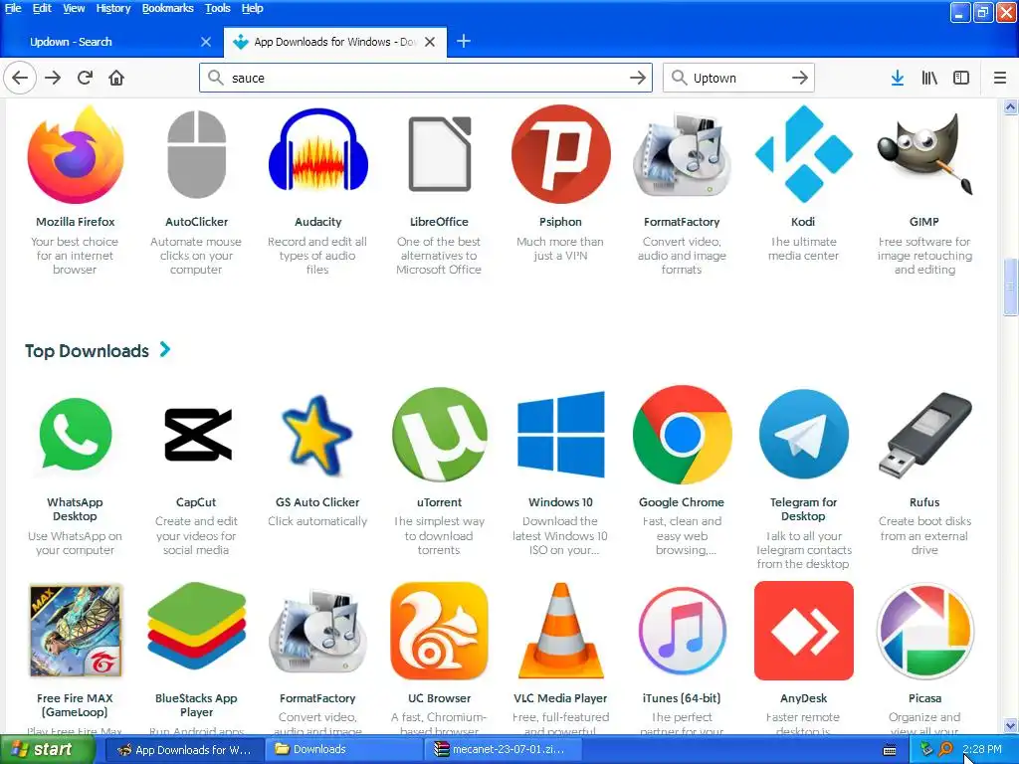
Task: Open the Google Chrome icon
Action: (x=682, y=435)
